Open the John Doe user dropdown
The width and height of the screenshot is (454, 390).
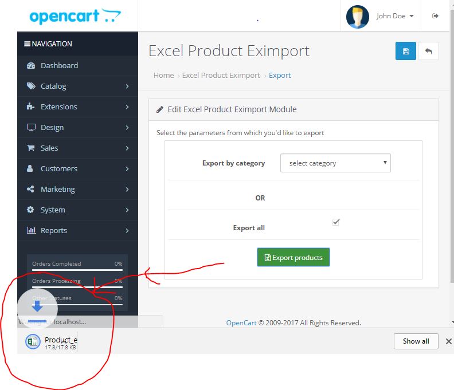click(x=394, y=16)
